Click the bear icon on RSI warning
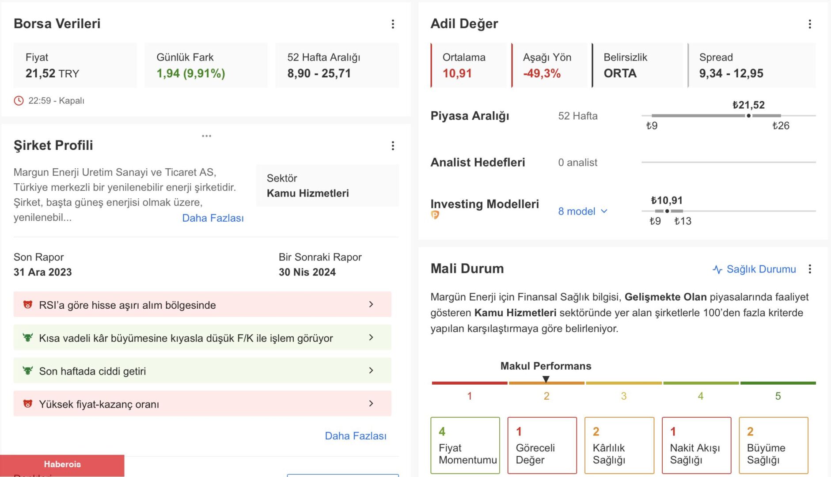The height and width of the screenshot is (477, 831). tap(28, 305)
